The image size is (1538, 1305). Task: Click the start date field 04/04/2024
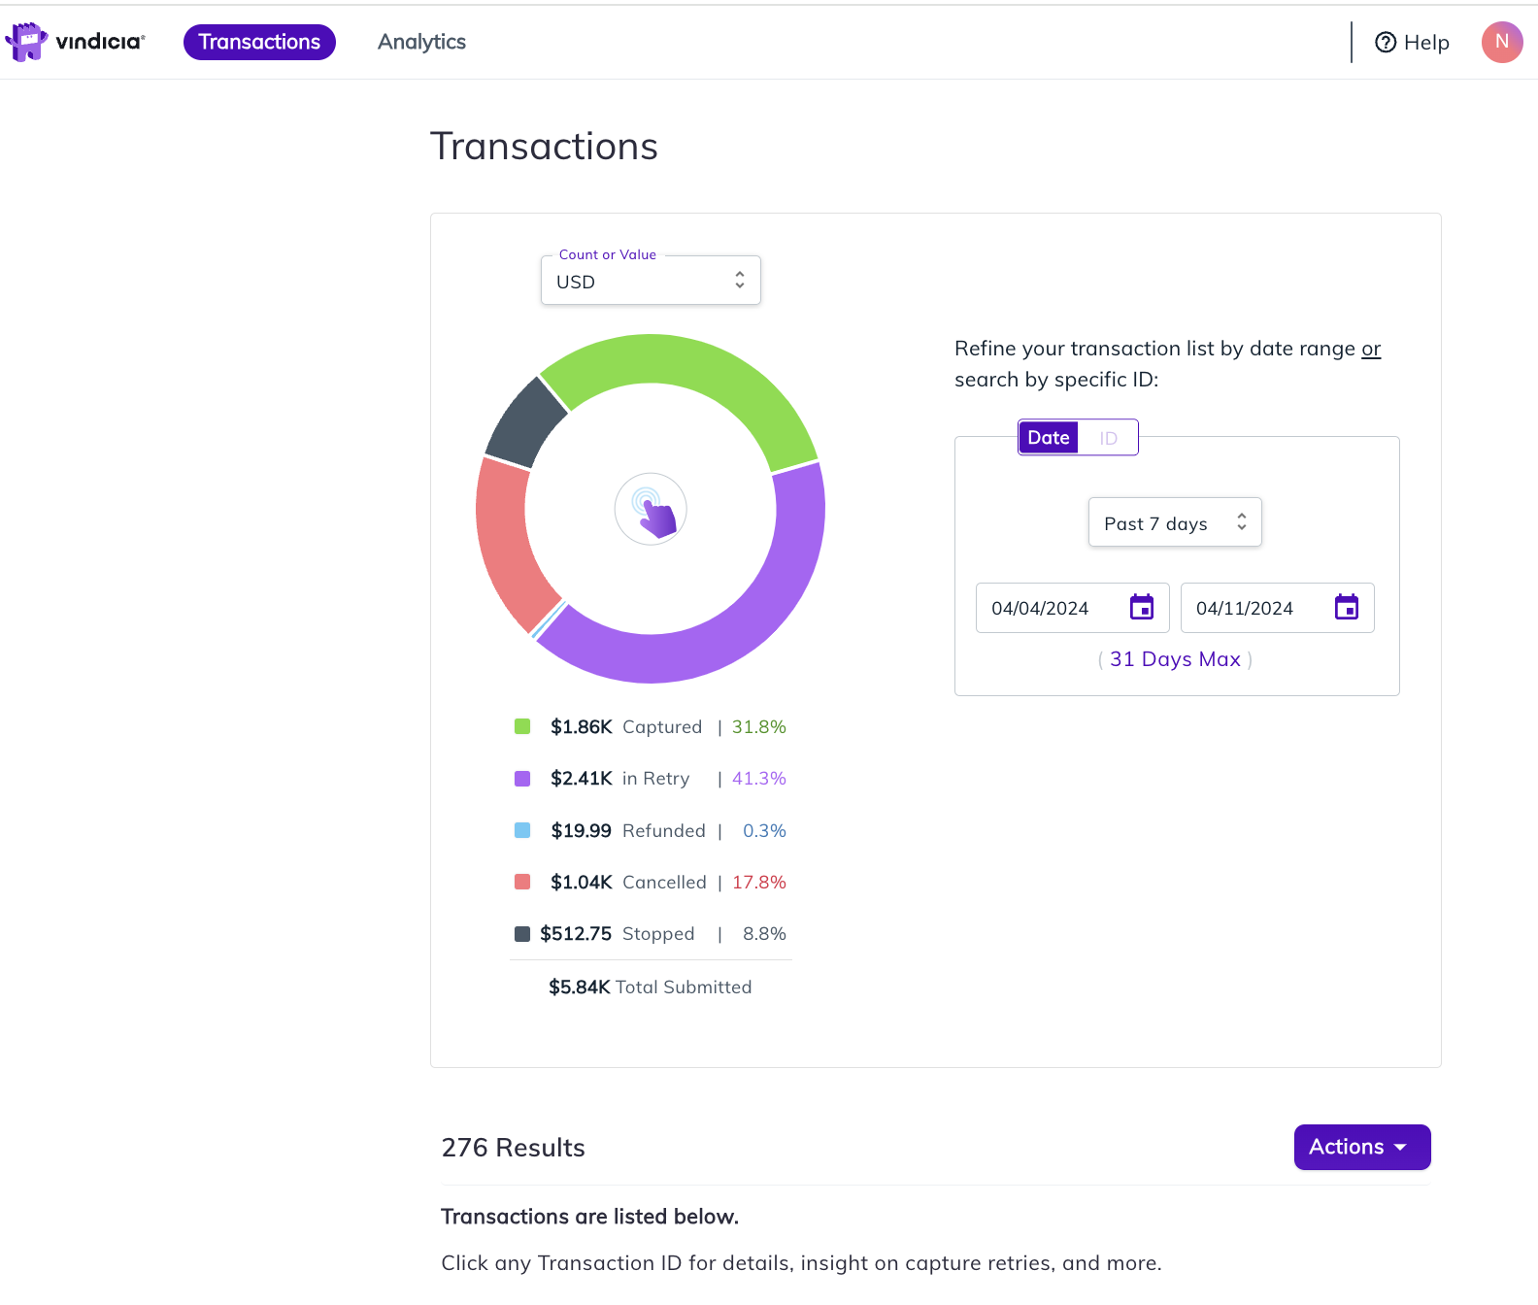click(x=1072, y=608)
